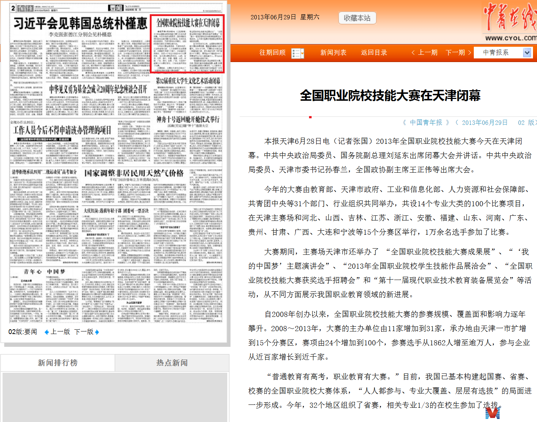Click the 《中国青年报》 source link
537x422 pixels.
point(426,123)
